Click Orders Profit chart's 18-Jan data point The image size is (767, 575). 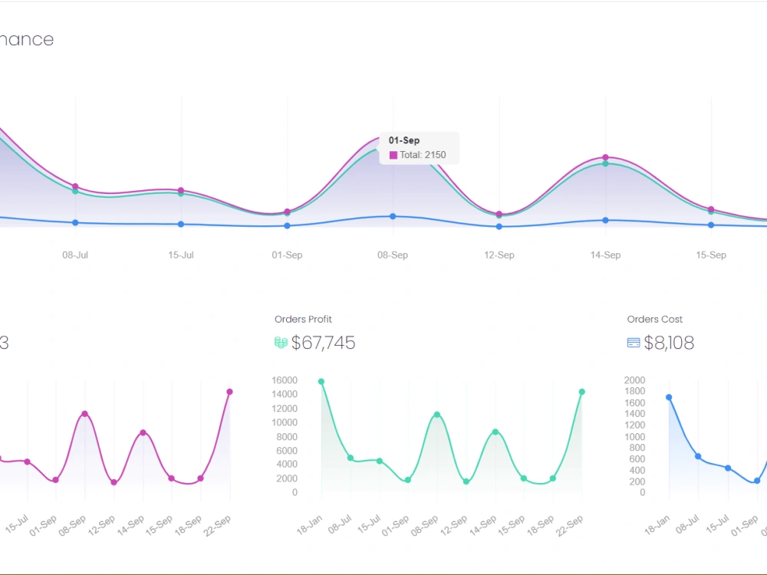[321, 381]
